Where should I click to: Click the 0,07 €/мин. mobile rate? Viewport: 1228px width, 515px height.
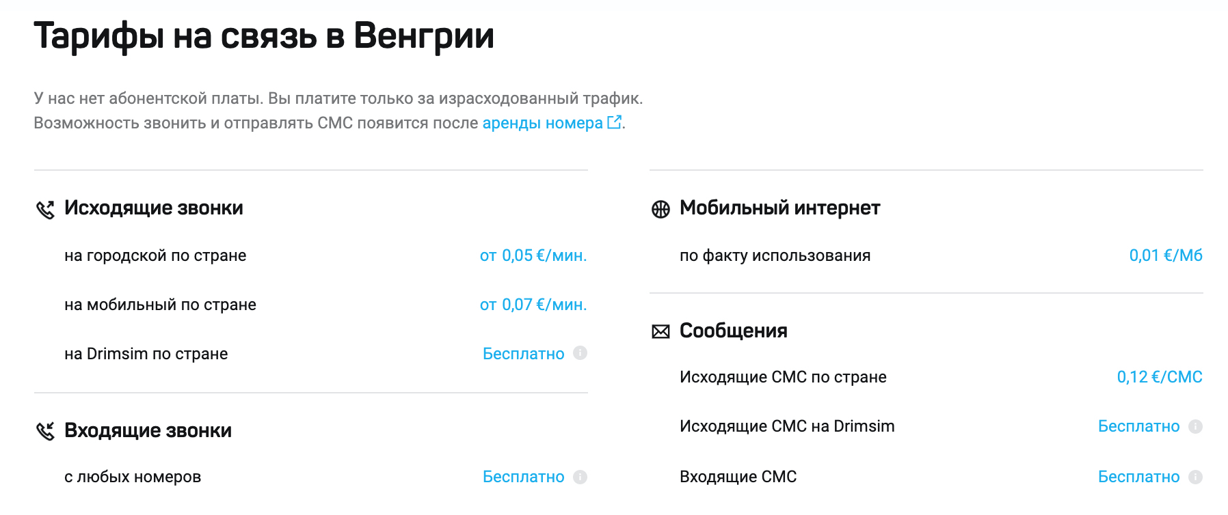[533, 305]
